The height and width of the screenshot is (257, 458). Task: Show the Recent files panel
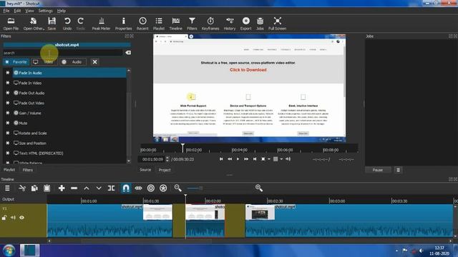(x=142, y=24)
